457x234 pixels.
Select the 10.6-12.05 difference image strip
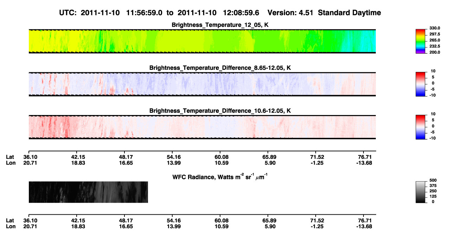[202, 127]
